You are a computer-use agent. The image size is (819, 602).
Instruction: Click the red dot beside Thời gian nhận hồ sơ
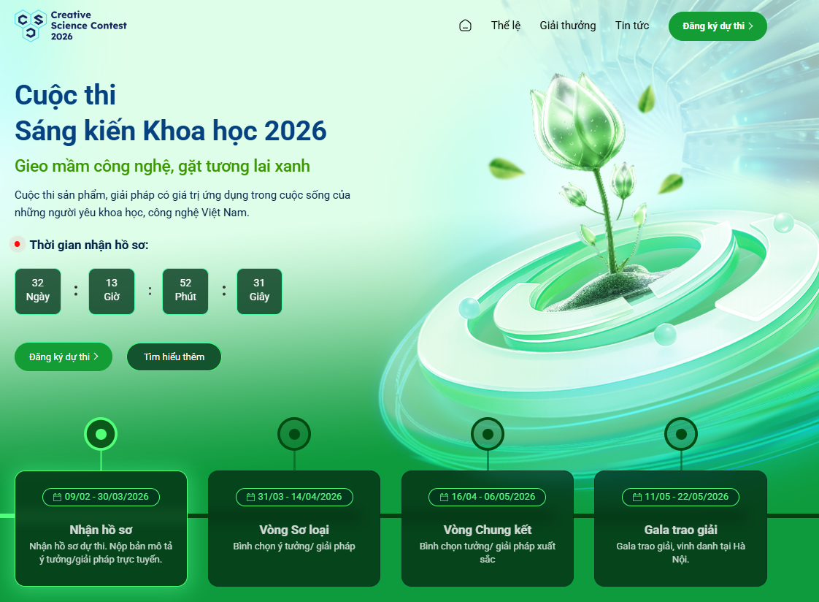pyautogui.click(x=18, y=244)
